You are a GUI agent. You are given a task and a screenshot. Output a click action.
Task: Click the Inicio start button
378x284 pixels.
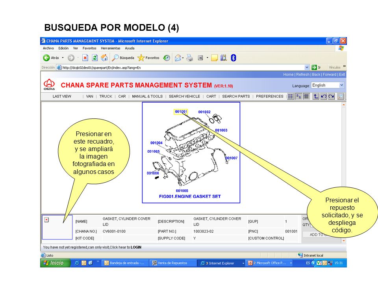(55, 263)
